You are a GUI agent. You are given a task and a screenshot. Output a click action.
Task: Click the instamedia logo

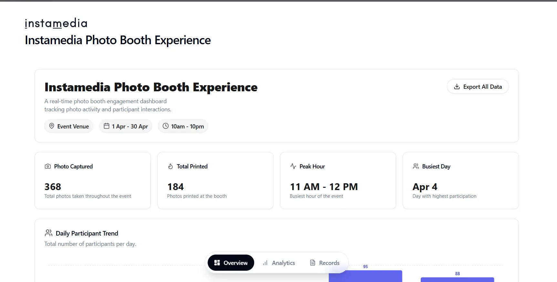(56, 23)
